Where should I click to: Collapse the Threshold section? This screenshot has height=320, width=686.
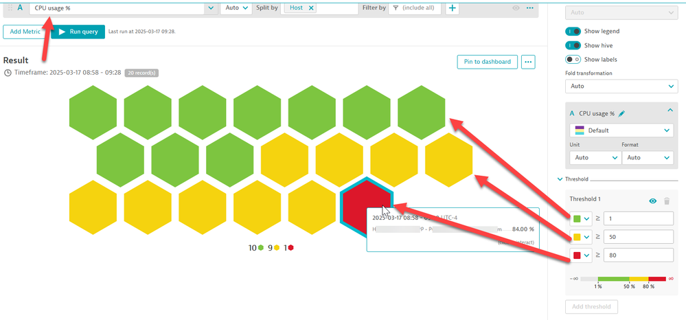(x=561, y=179)
